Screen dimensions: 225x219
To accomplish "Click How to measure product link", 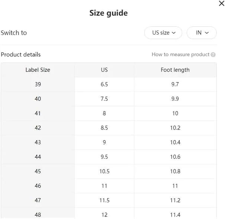I will [x=180, y=55].
